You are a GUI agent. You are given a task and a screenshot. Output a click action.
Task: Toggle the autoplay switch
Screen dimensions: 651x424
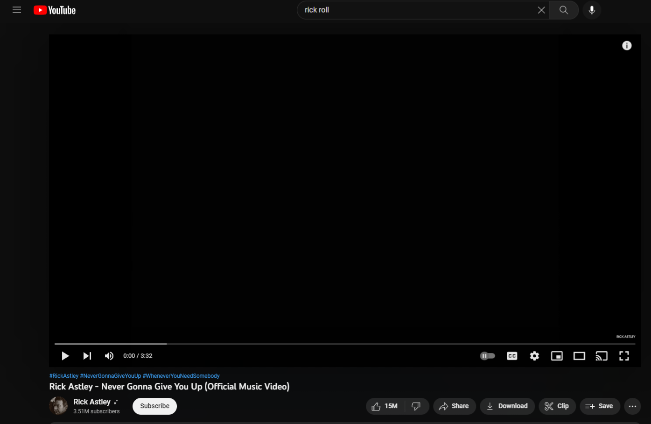[487, 356]
